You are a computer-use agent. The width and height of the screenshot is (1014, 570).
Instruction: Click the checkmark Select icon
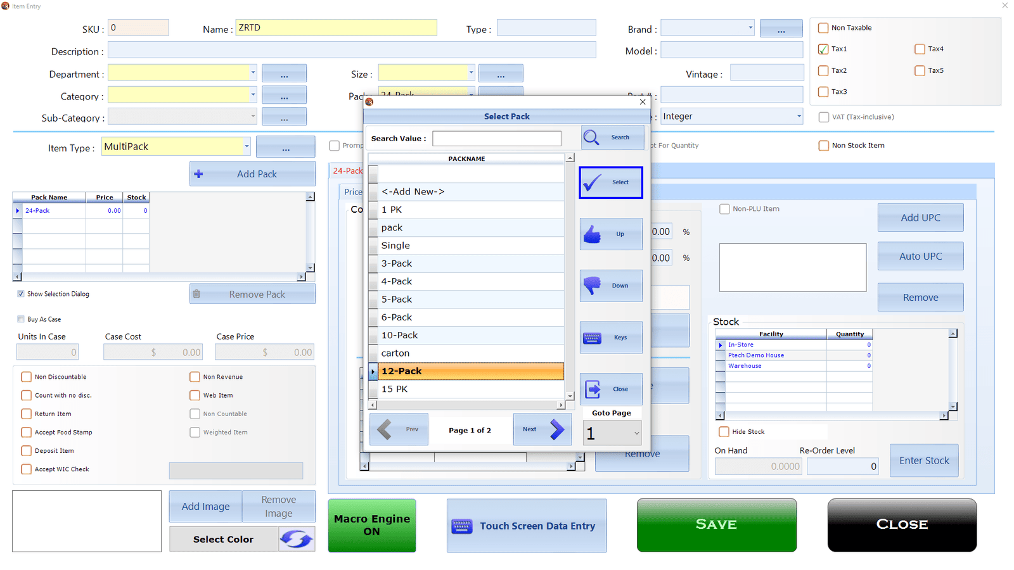(593, 182)
